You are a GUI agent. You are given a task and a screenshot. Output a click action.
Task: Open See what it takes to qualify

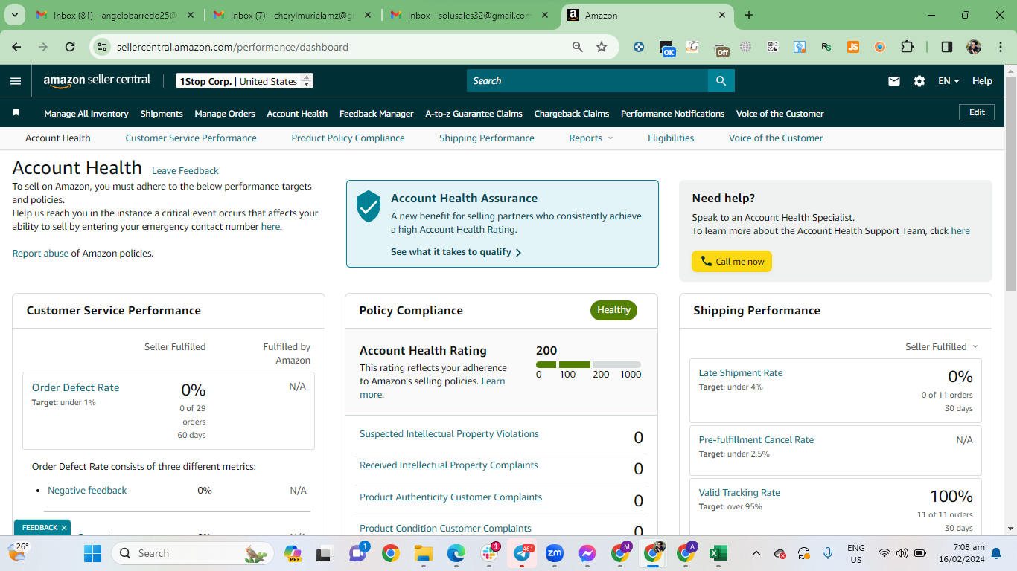click(x=456, y=252)
